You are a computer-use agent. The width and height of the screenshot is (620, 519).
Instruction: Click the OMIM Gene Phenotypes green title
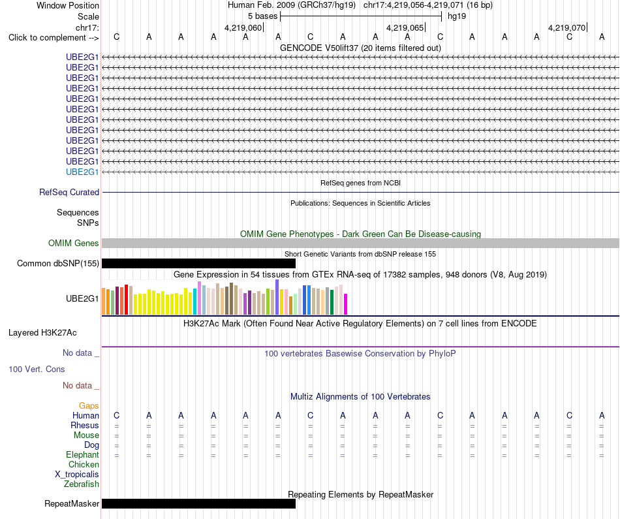click(x=360, y=234)
